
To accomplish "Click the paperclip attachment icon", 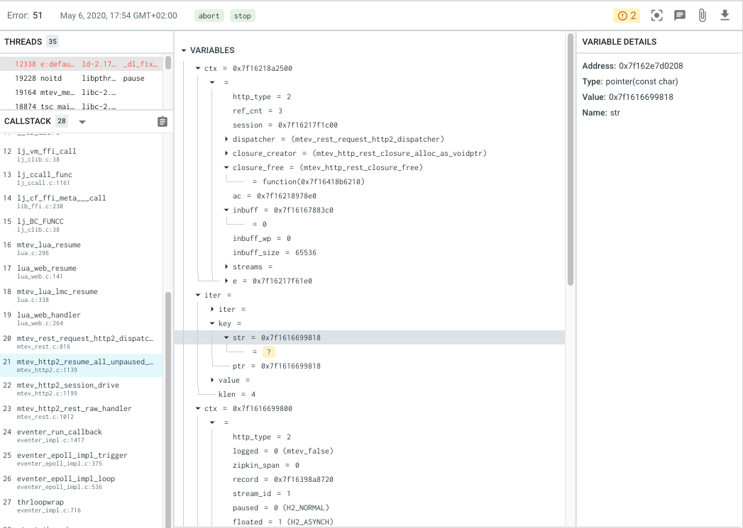I will coord(703,16).
